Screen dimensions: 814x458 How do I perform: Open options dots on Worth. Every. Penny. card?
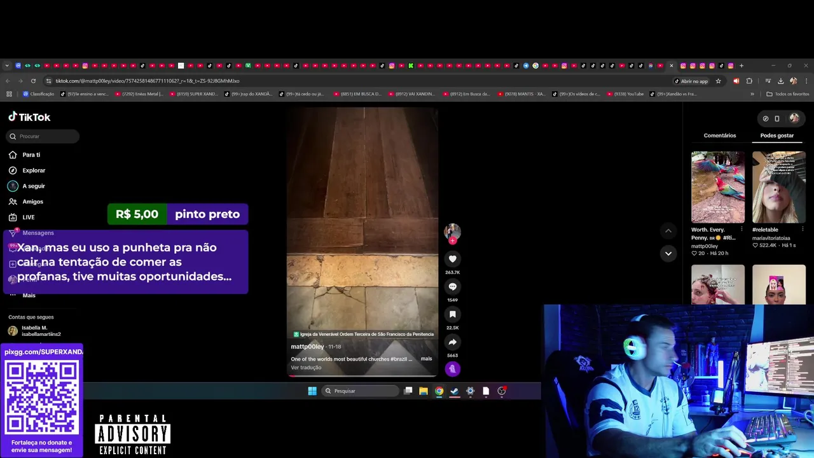742,230
